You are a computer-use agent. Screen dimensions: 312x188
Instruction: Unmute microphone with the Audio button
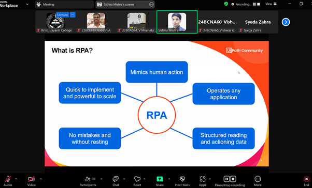[x=8, y=181]
